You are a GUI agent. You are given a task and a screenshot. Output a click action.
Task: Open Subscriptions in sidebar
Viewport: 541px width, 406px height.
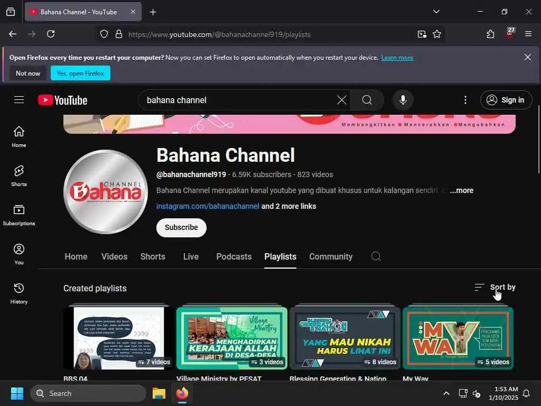pyautogui.click(x=19, y=215)
